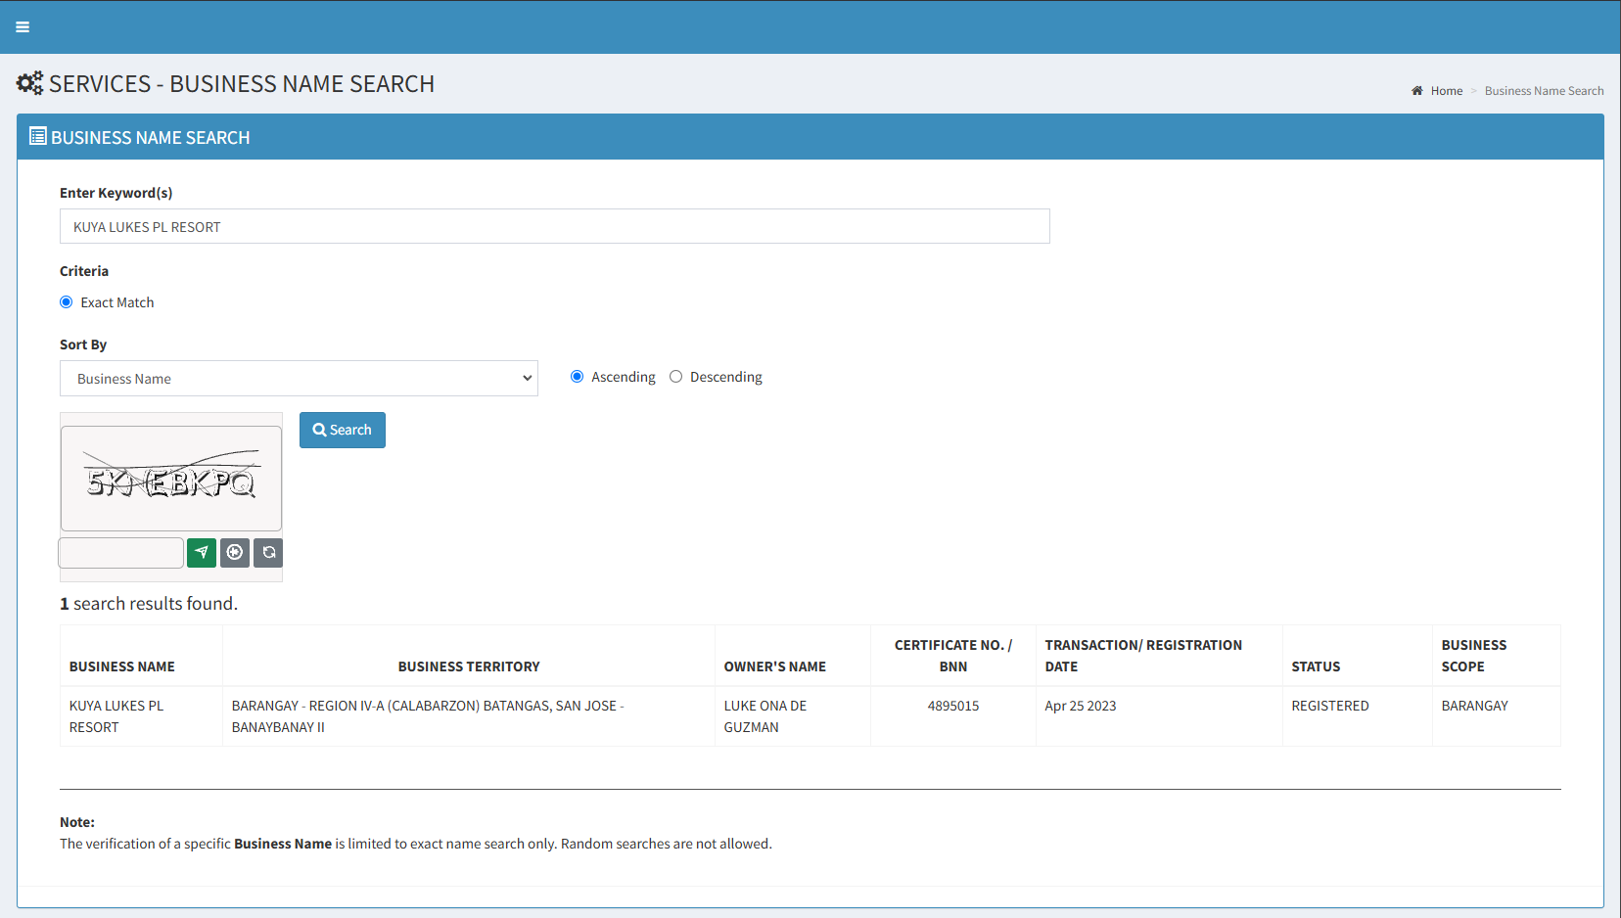Click the gears icon beside the SERVICES title

29,83
